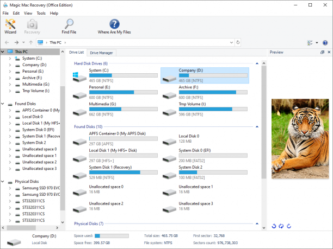This screenshot has height=249, width=333.
Task: Select APFS Container 0 disk tile
Action: (x=115, y=139)
